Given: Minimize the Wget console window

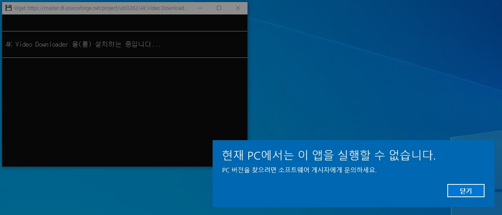Looking at the screenshot, I should click(x=200, y=8).
